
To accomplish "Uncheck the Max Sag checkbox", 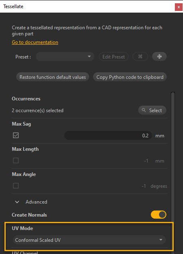I will pyautogui.click(x=16, y=135).
